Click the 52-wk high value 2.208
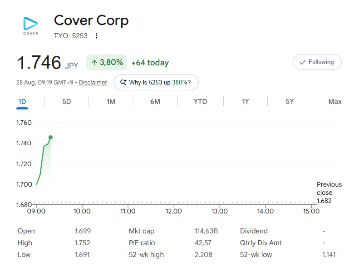Screen dimensions: 349x272 coord(203,255)
